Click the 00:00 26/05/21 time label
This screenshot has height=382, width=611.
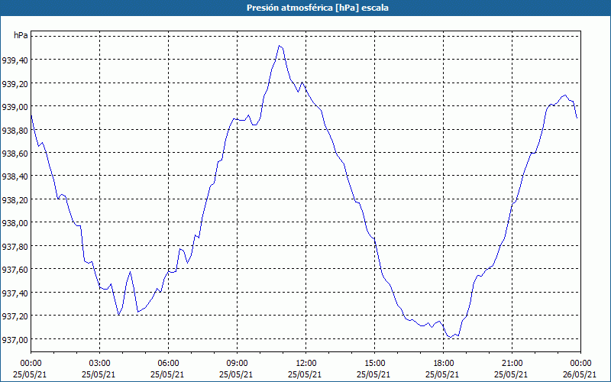click(580, 369)
